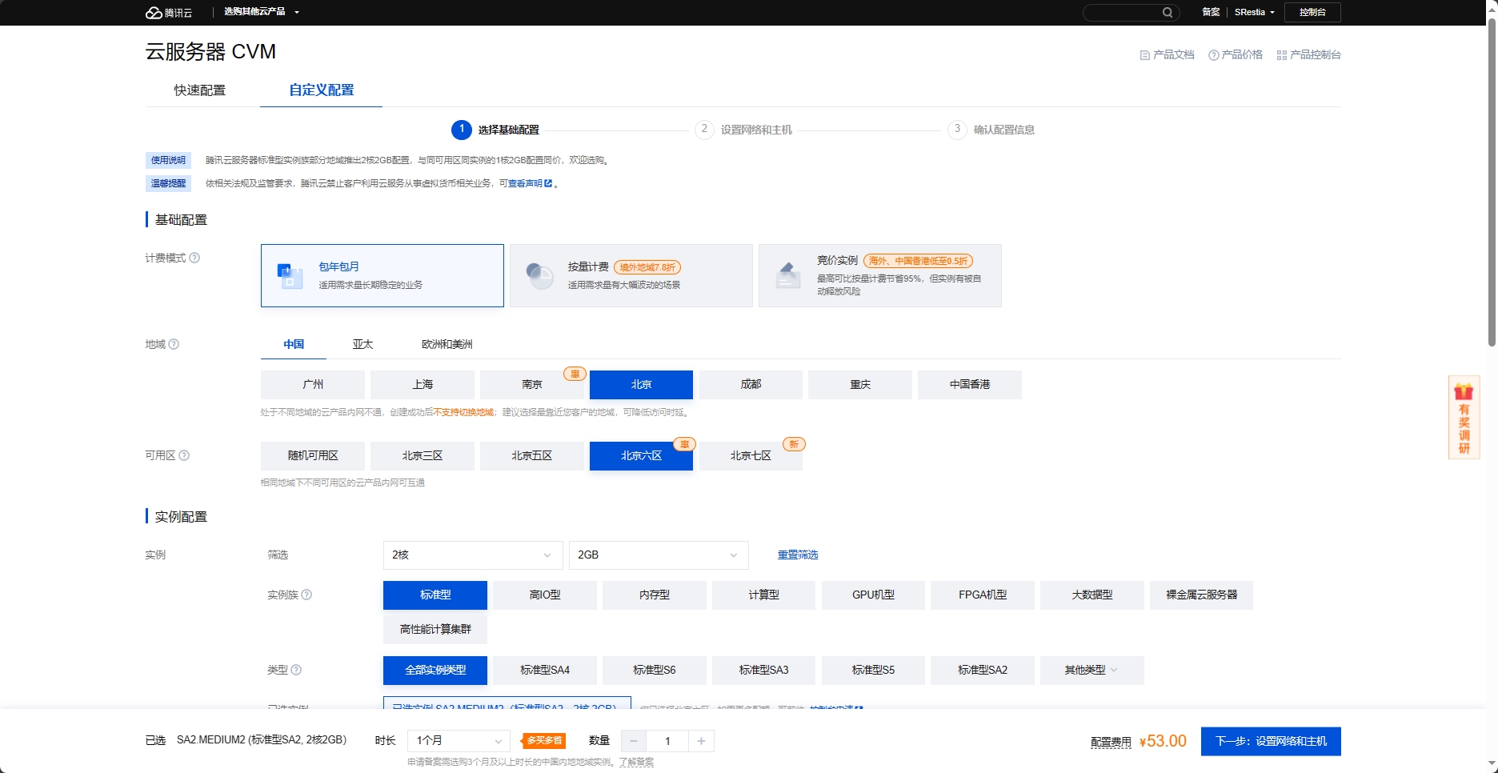This screenshot has width=1498, height=773.
Task: Select 标准型S6 instance type
Action: coord(655,671)
